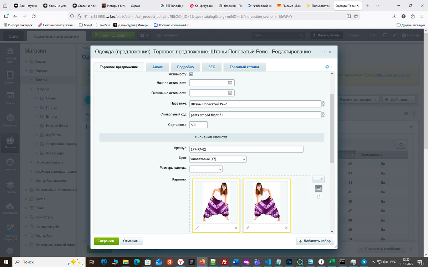Select the first pants thumbnail
Screen dimensions: 428x267
coord(216,202)
